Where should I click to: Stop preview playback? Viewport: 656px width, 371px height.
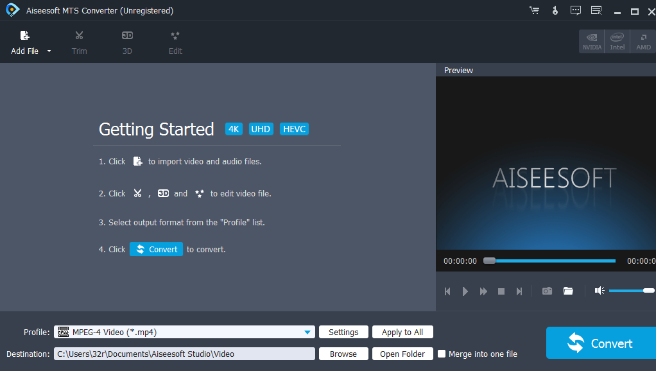click(501, 291)
